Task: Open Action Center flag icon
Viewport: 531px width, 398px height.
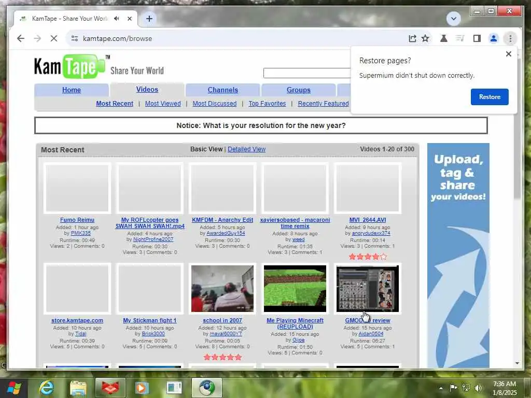Action: (x=453, y=388)
